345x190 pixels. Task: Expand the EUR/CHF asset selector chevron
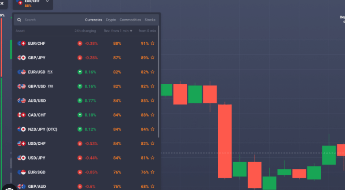click(x=47, y=2)
